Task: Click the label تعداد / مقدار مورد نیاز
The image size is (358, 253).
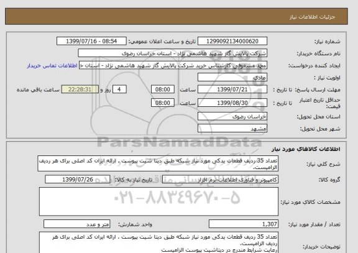Action: coord(314,224)
